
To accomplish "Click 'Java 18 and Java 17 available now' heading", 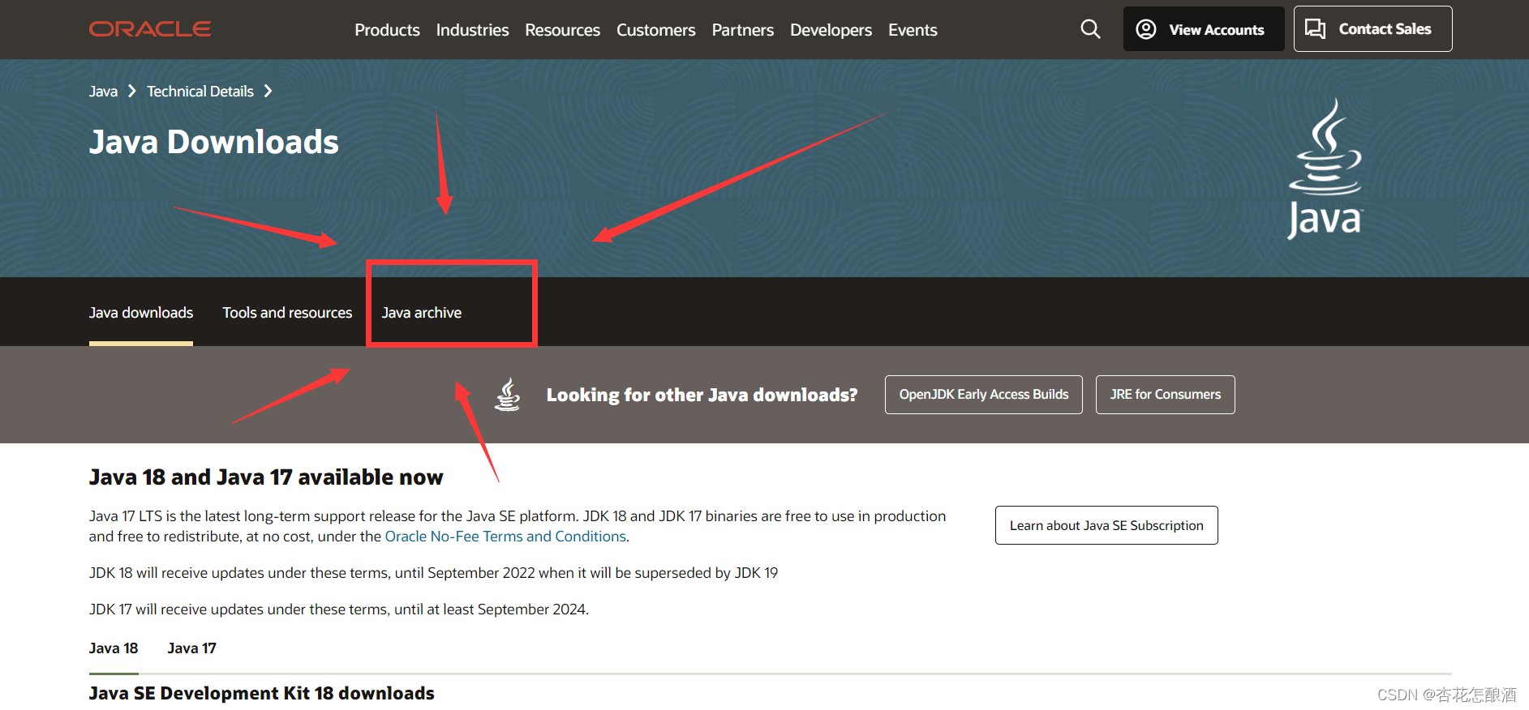I will (x=266, y=477).
